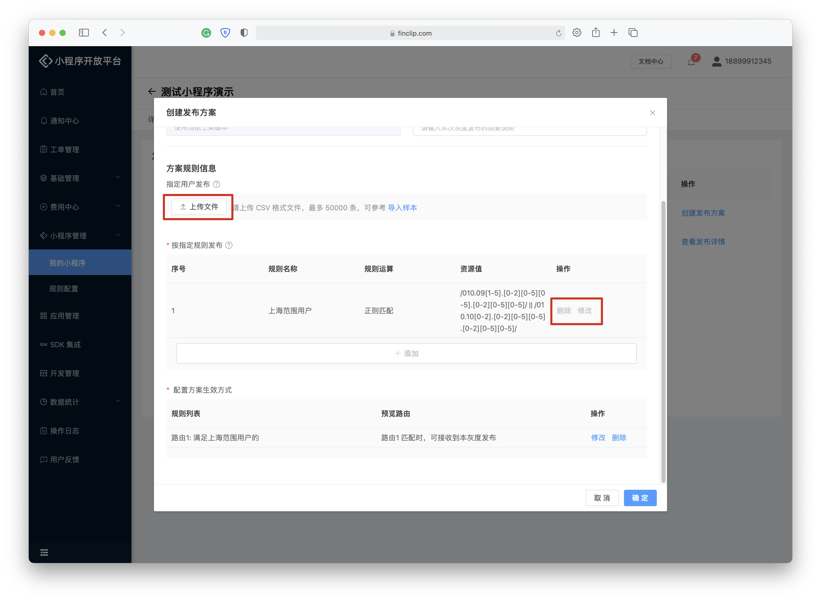Click the Grammarly extension icon

coord(206,33)
